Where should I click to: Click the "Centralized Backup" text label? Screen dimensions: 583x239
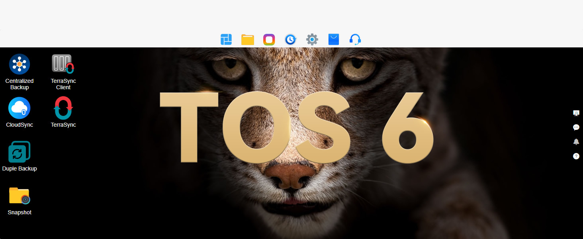[x=20, y=84]
